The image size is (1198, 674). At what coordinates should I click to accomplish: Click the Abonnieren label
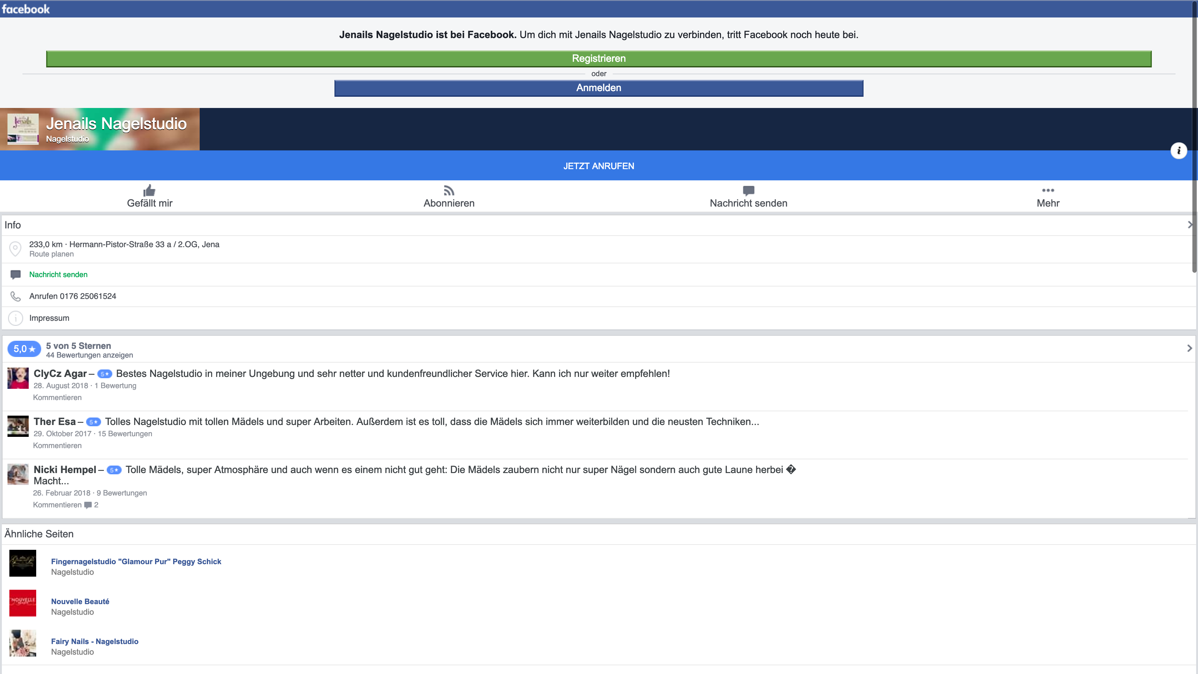point(449,203)
